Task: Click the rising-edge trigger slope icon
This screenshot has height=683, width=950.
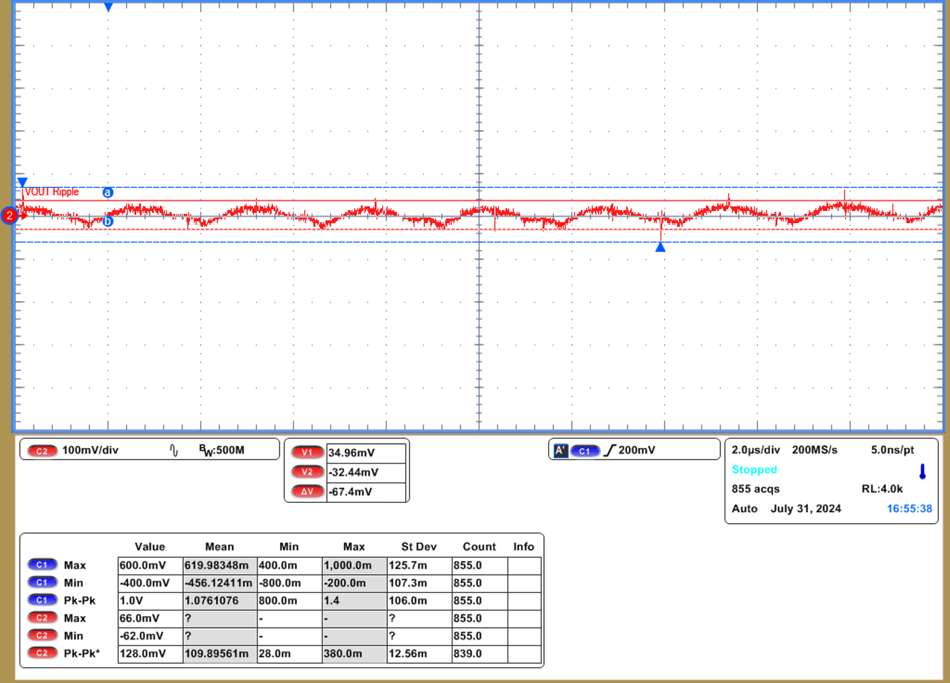Action: 609,450
